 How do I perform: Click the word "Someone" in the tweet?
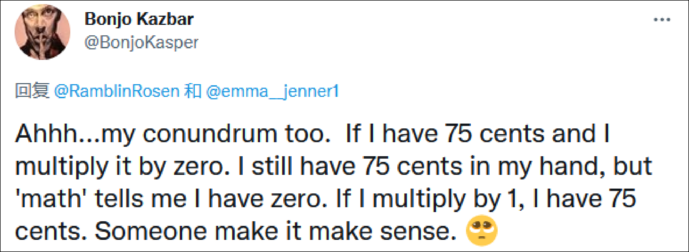coord(151,231)
